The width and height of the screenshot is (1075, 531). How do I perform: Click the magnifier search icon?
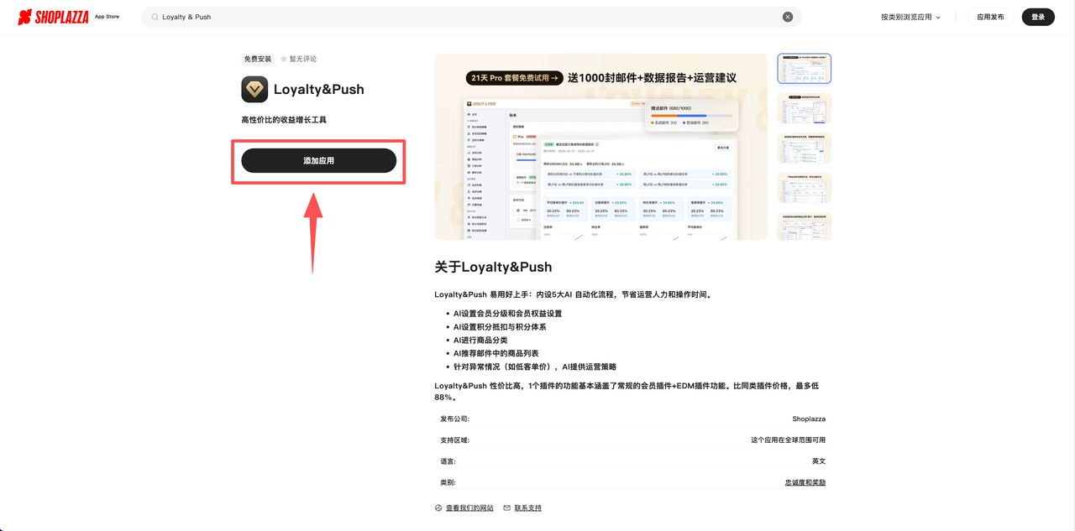[x=155, y=17]
